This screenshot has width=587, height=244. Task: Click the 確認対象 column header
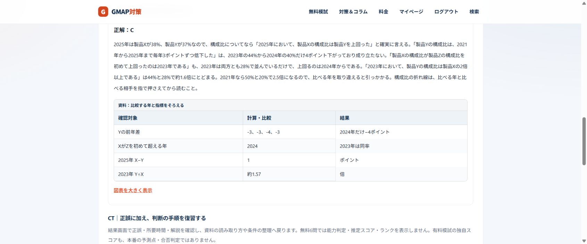pyautogui.click(x=178, y=118)
